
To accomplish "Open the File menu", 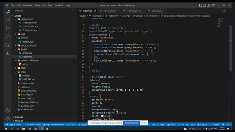I will [12, 5].
